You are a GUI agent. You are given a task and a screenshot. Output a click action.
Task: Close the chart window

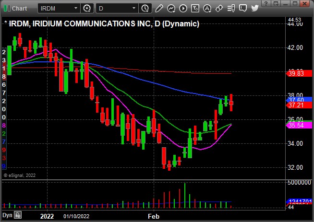click(305, 4)
